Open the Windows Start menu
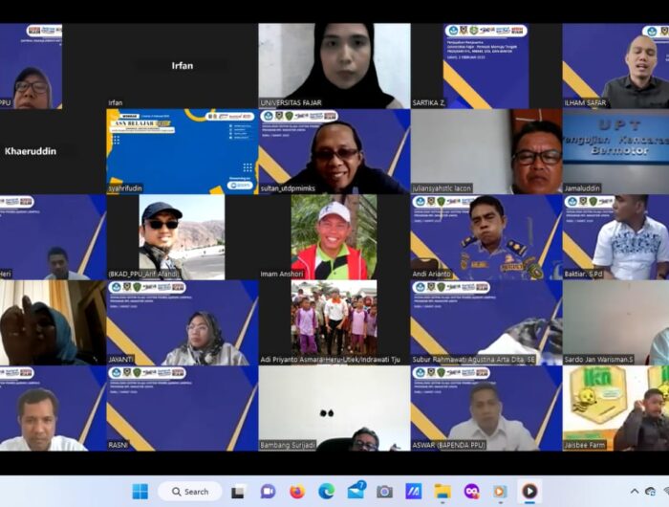The height and width of the screenshot is (507, 669). pos(140,492)
